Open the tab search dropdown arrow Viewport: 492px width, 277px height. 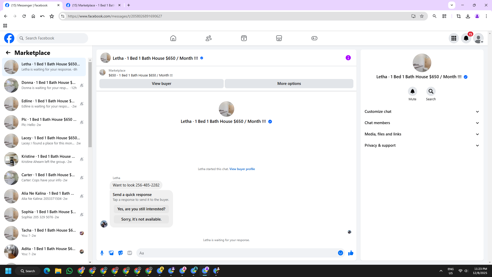pos(452,5)
